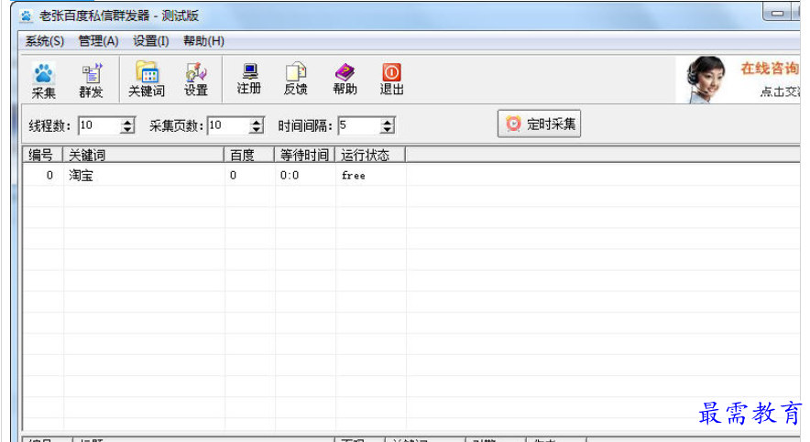The width and height of the screenshot is (810, 442).
Task: Click the 定时采集 timer button
Action: click(x=540, y=124)
